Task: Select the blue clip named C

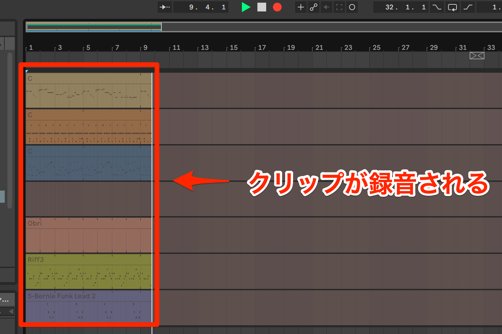Action: point(89,163)
